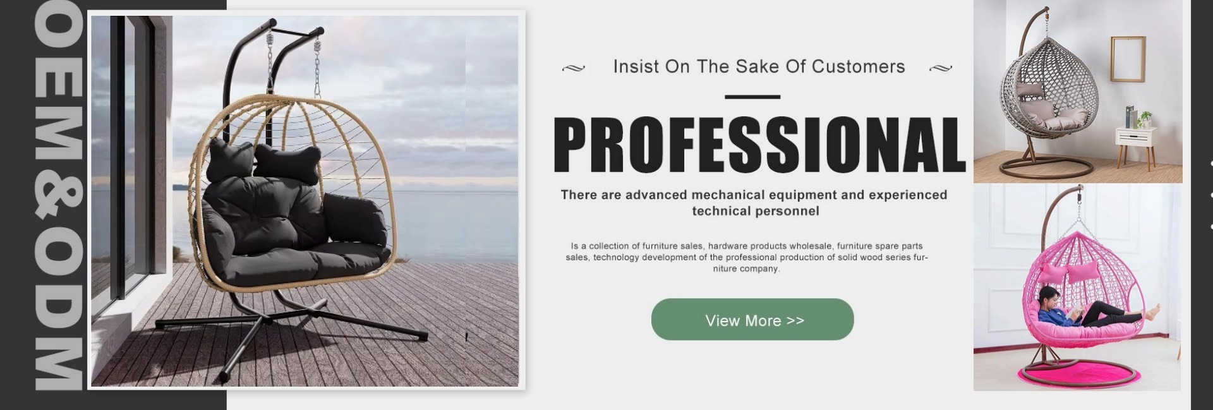Viewport: 1213px width, 410px height.
Task: Click the middle carousel dot at right edge
Action: pyautogui.click(x=1211, y=195)
